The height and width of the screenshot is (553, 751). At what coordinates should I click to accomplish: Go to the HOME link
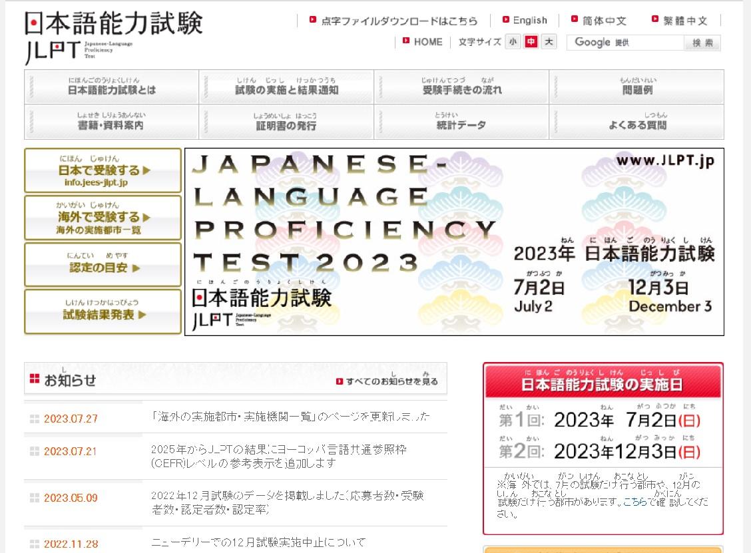pyautogui.click(x=427, y=42)
